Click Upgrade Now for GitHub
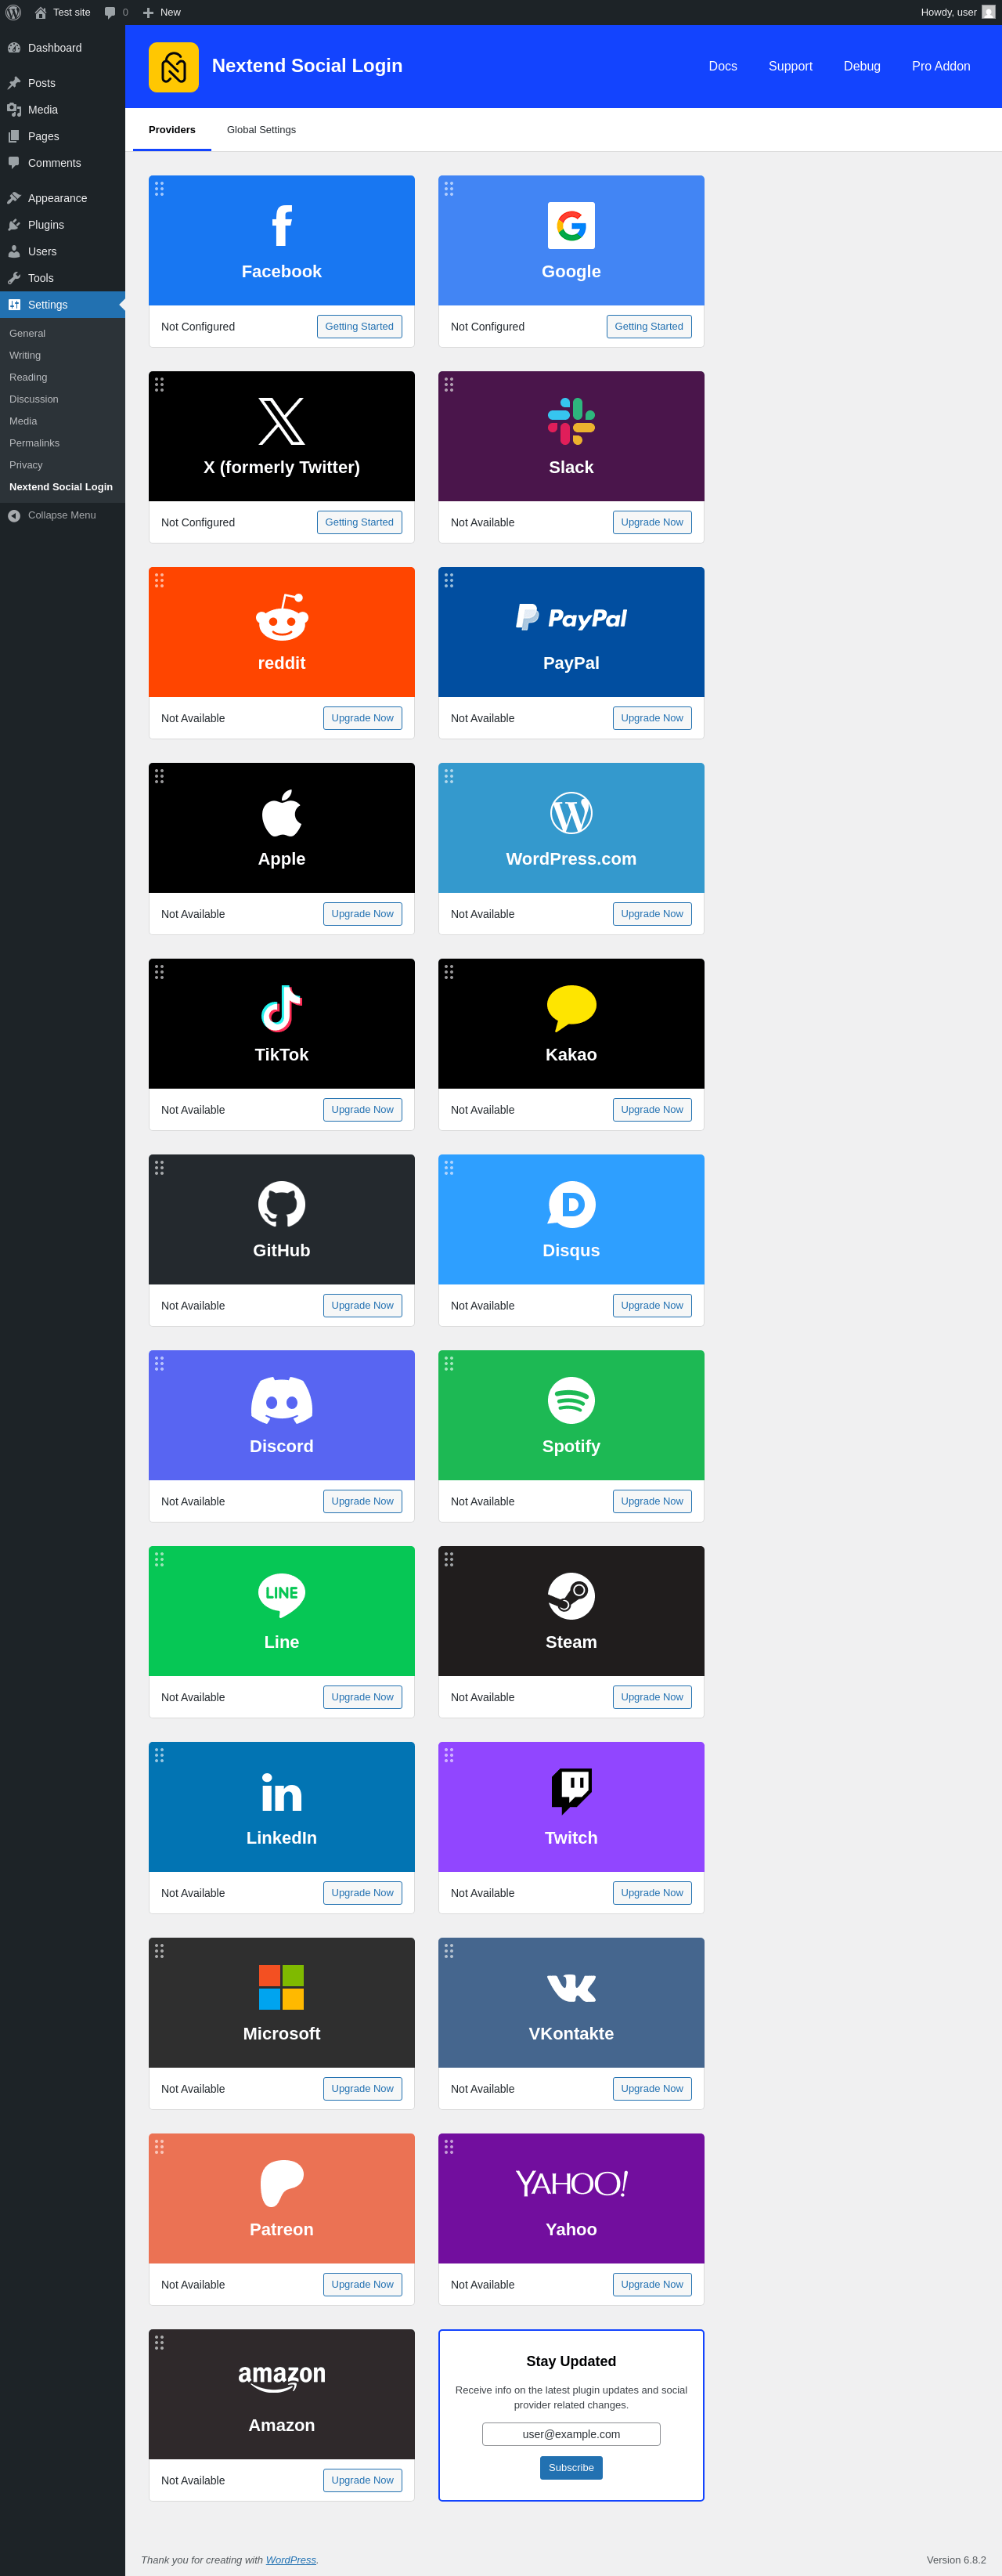This screenshot has height=2576, width=1002. (362, 1305)
